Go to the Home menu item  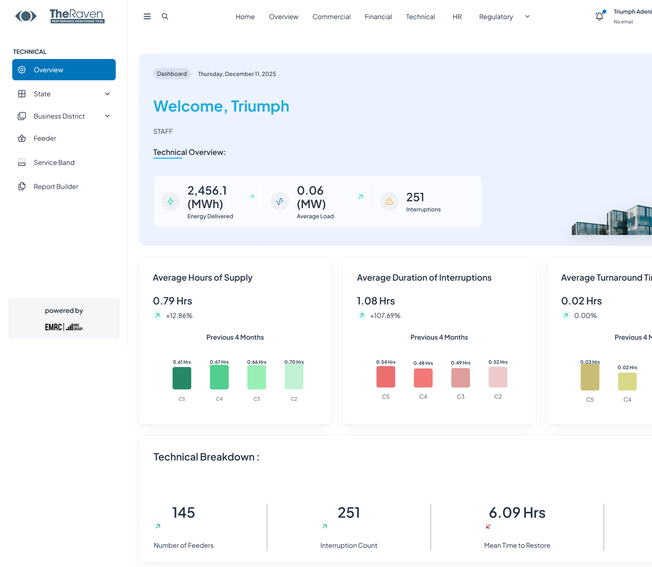point(245,17)
